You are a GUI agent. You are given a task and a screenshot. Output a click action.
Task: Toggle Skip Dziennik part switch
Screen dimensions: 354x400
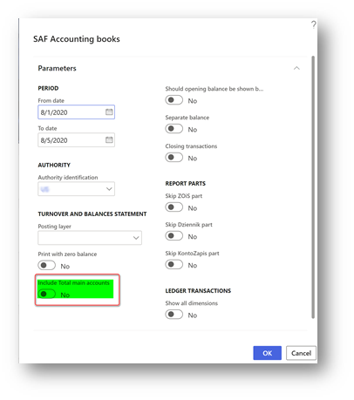pos(174,235)
